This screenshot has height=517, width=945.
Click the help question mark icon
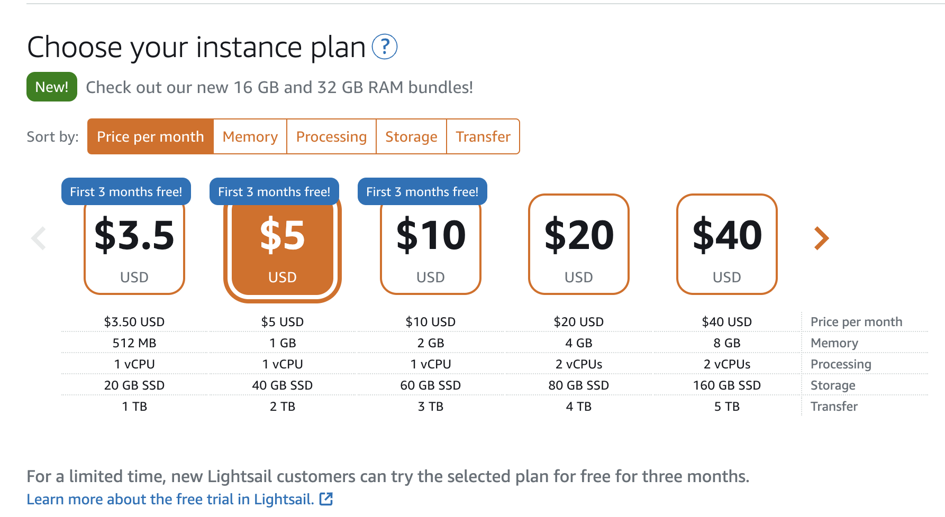(385, 47)
